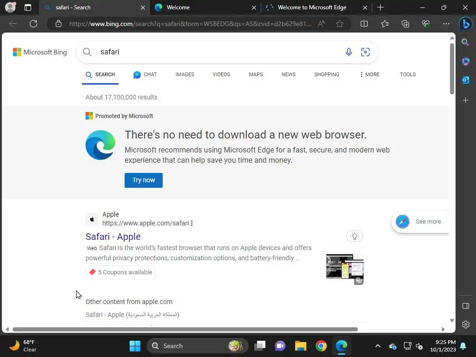This screenshot has height=357, width=476.
Task: Switch to the SHOPPING tab
Action: coord(327,75)
